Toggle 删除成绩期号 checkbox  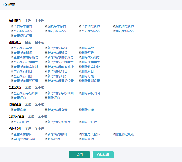[80, 57]
